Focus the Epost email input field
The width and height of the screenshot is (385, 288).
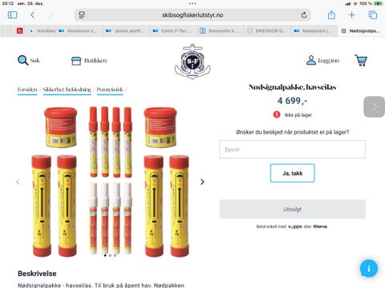(293, 150)
